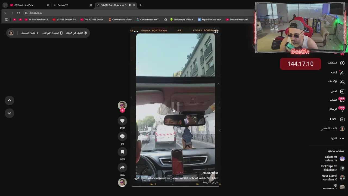Viewport: 348px width, 196px height.
Task: Click get desktop app (تطبيق الكمبيوتر) button
Action: 30,33
